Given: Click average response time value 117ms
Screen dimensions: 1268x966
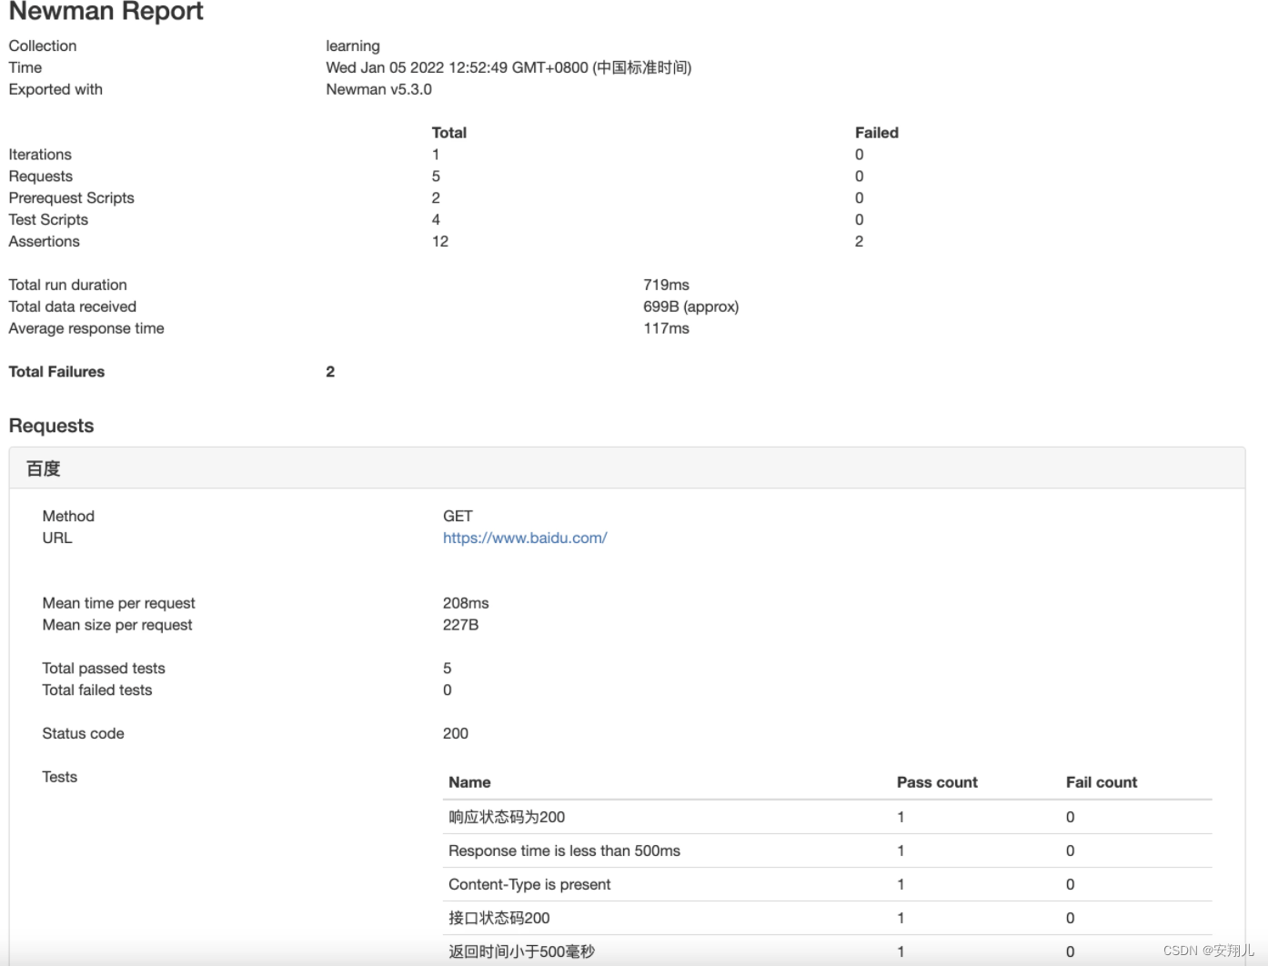Looking at the screenshot, I should [666, 328].
